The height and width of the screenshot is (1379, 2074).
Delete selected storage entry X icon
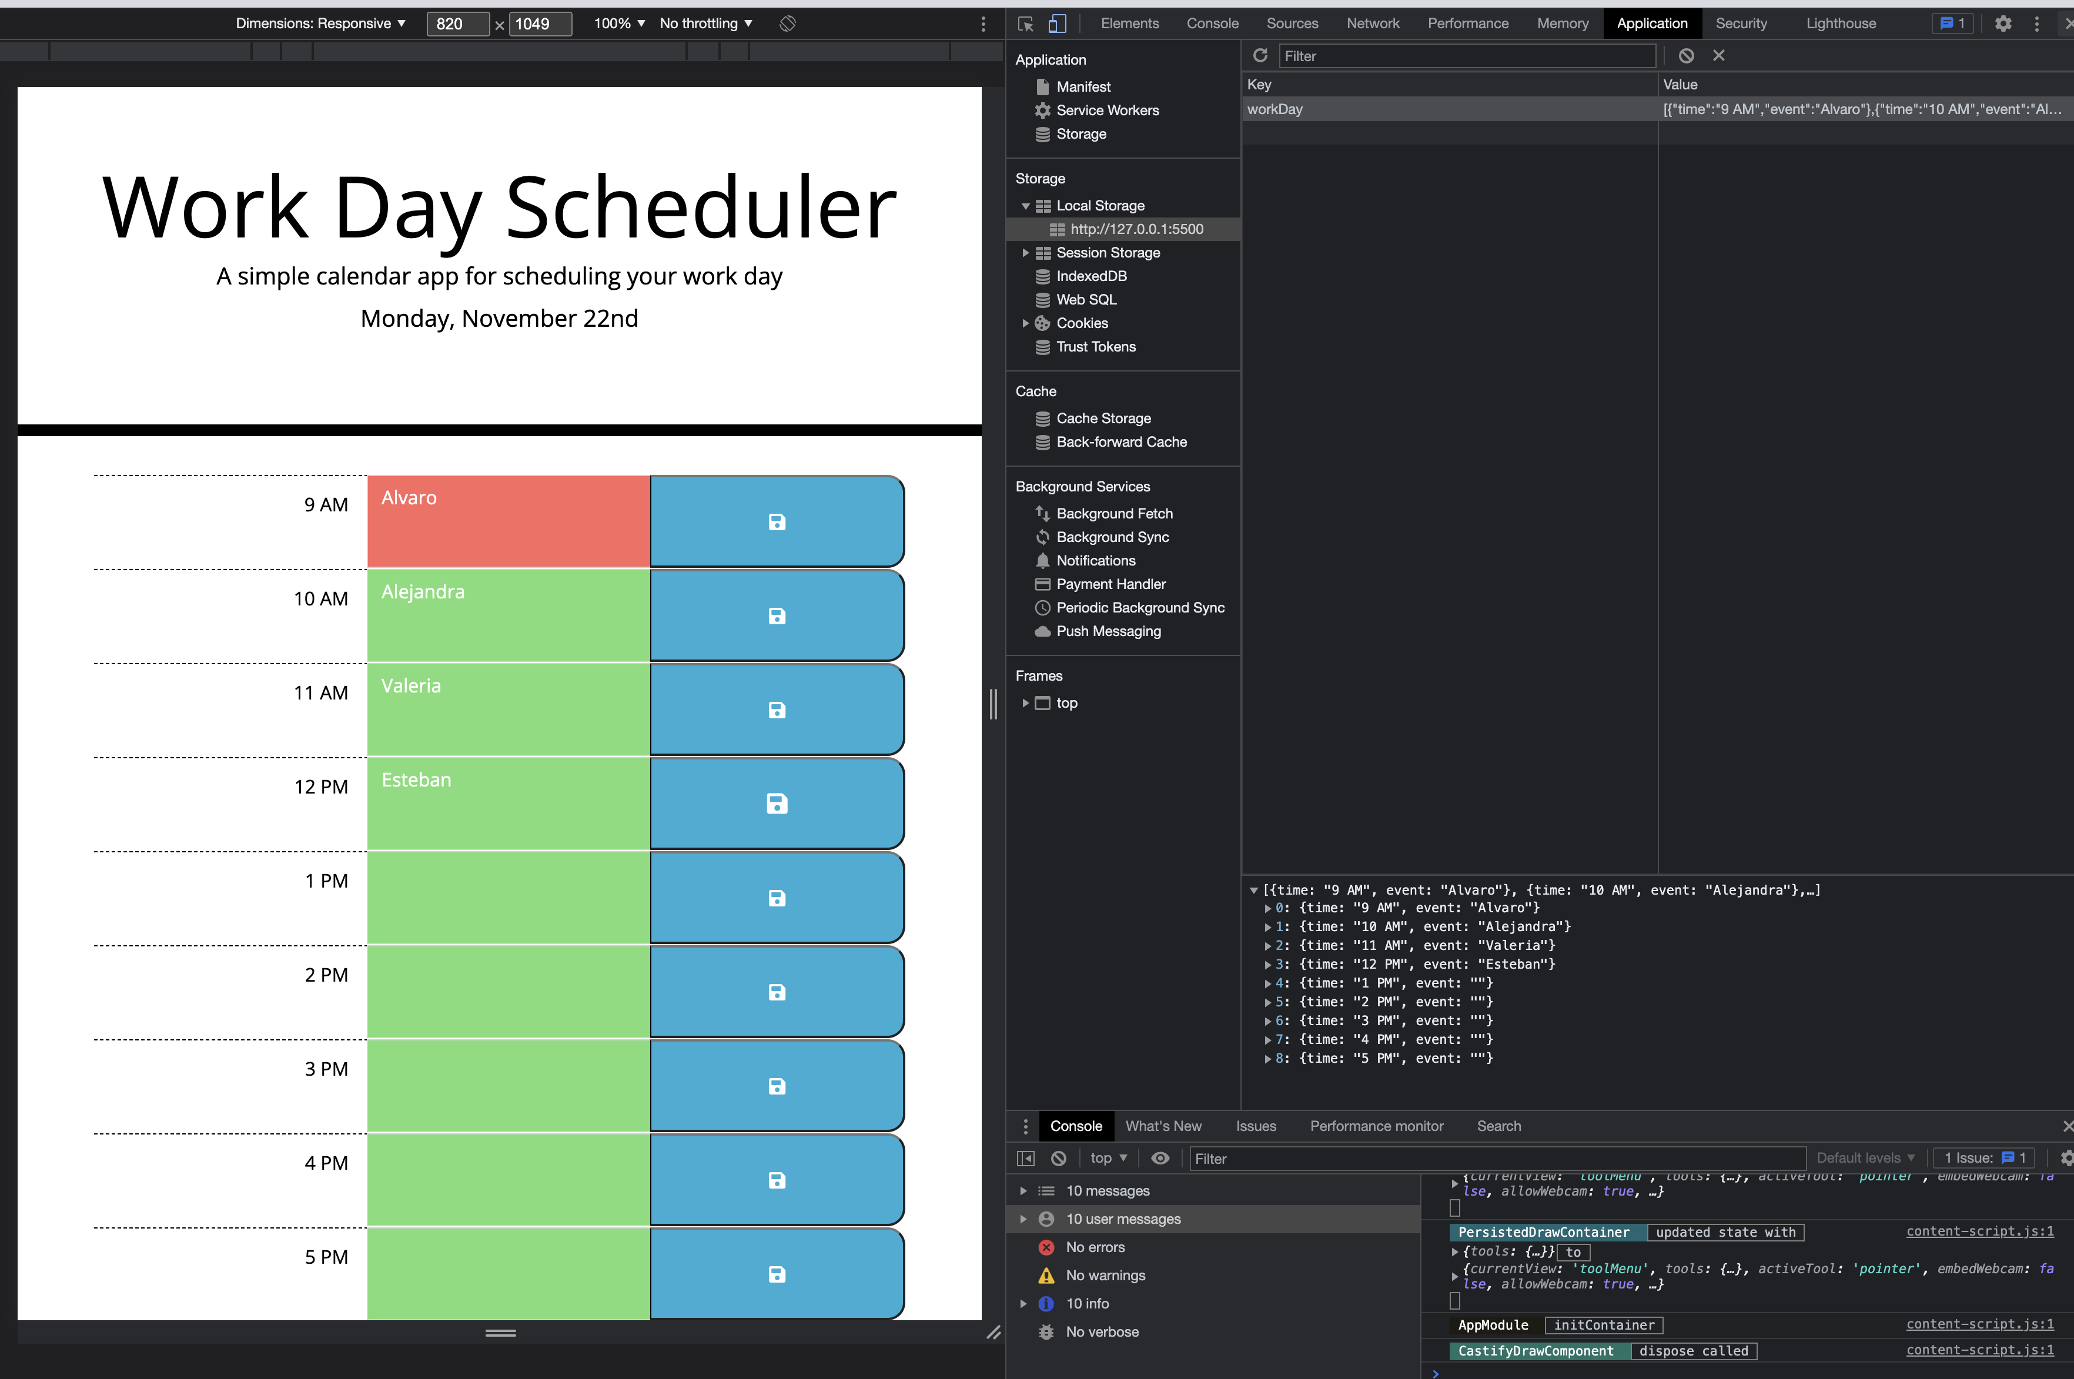(x=1719, y=55)
